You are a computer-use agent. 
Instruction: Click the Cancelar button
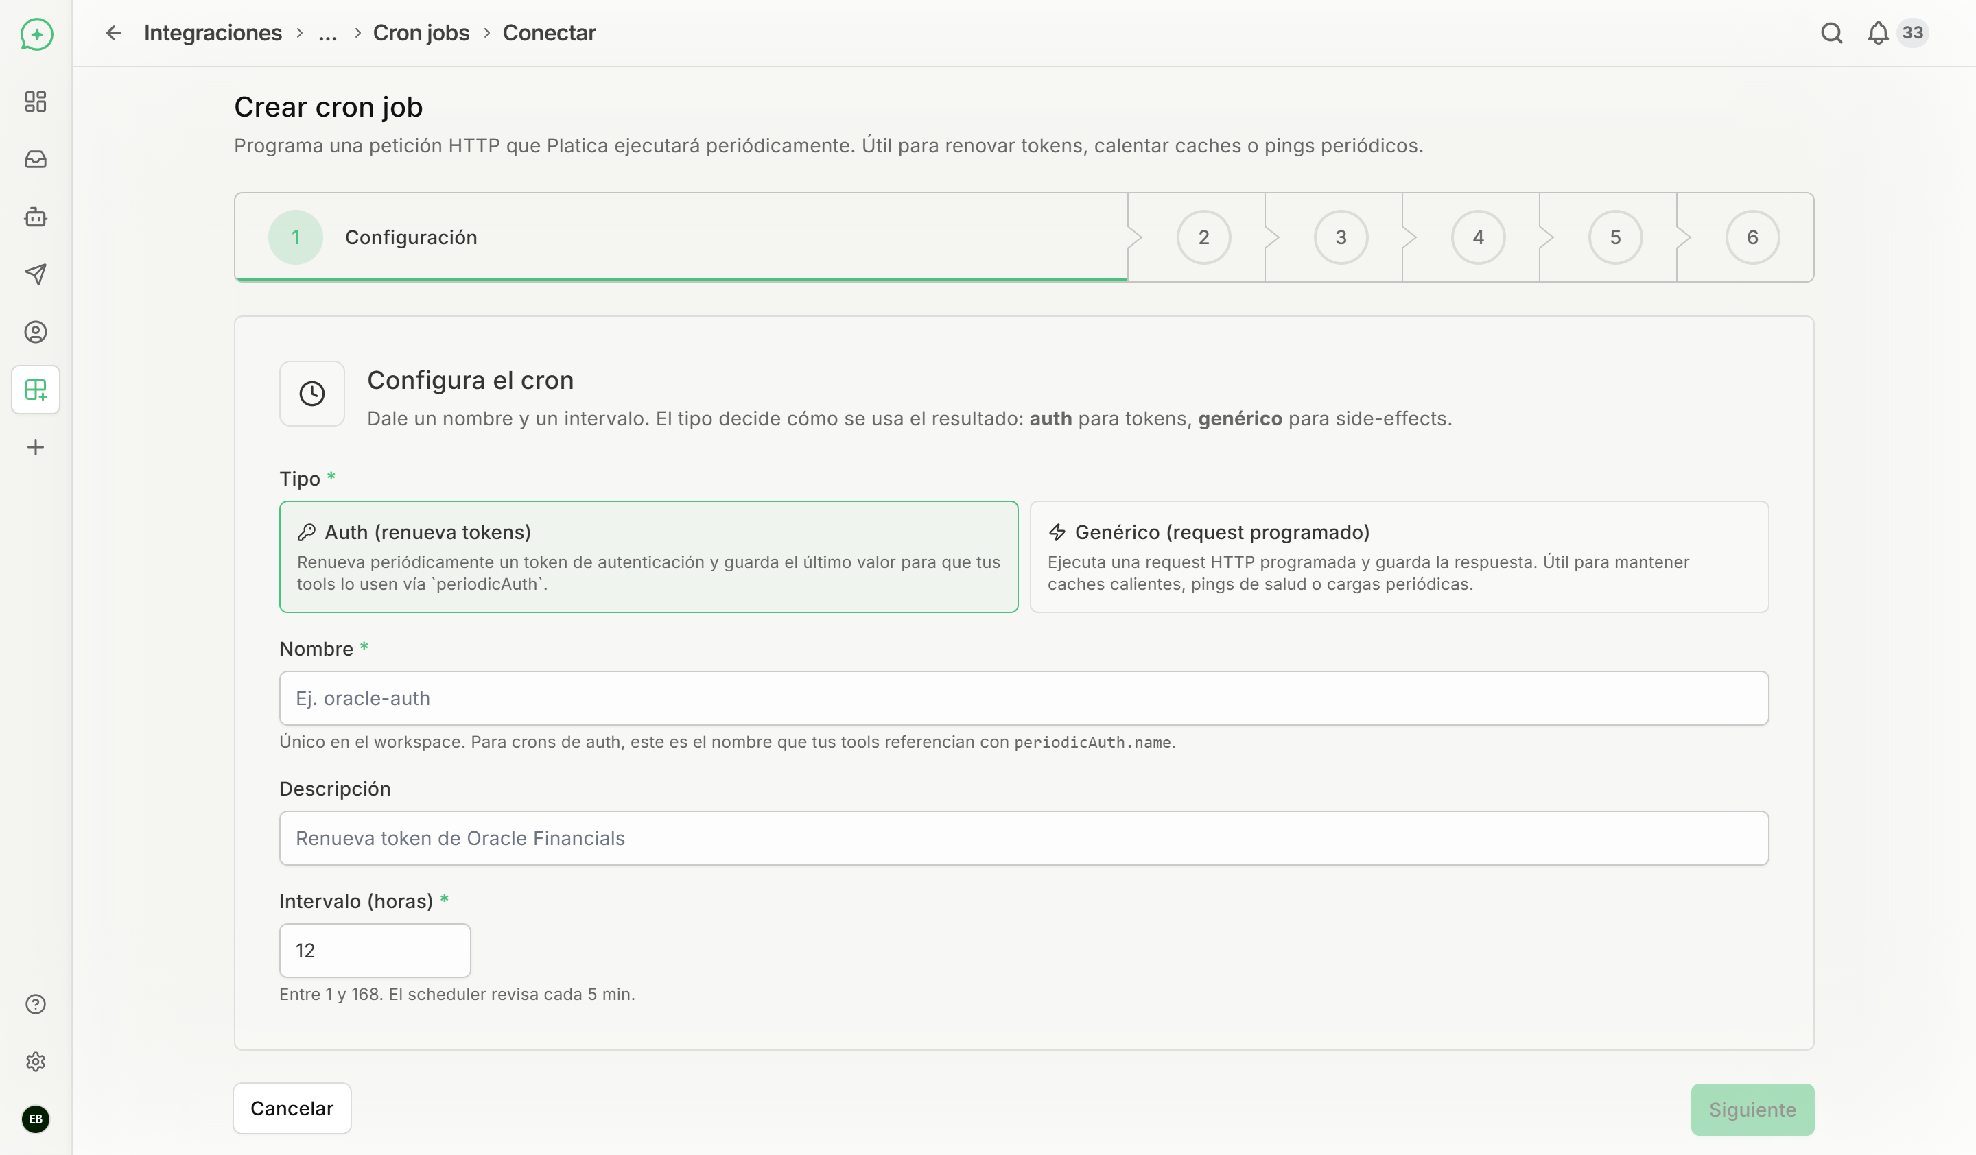[x=292, y=1109]
